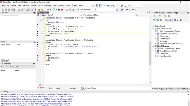190x106 pixels.
Task: Click the editor vertical scrollbar thumb
Action: [150, 53]
